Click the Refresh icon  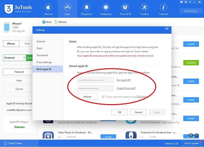tap(56, 22)
